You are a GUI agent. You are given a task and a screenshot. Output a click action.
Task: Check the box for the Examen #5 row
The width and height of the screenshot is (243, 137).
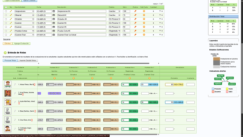click(6, 27)
